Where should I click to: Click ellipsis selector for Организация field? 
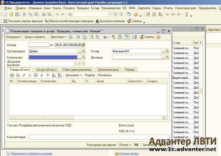pos(80,51)
